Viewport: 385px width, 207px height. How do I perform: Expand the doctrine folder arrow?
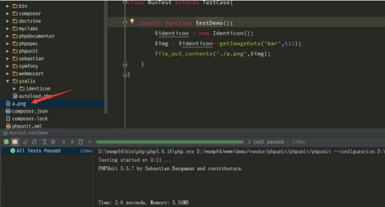tap(7, 21)
